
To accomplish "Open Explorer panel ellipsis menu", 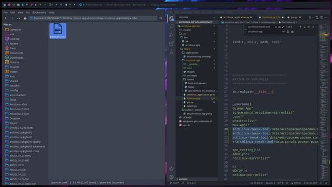I will (214, 17).
